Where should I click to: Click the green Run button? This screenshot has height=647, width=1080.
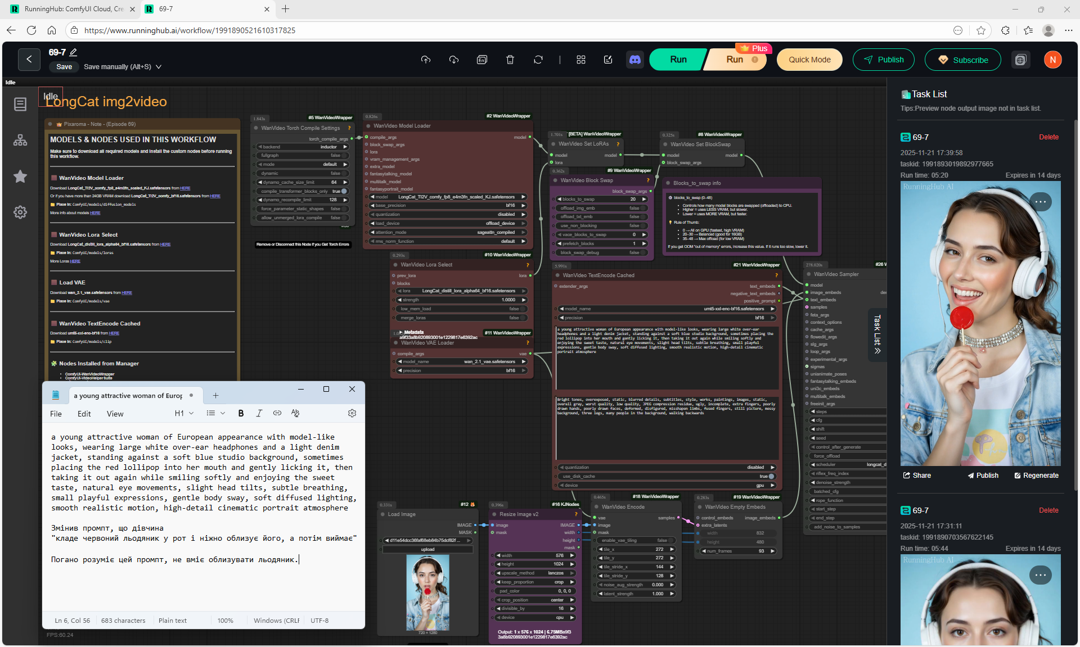coord(678,60)
